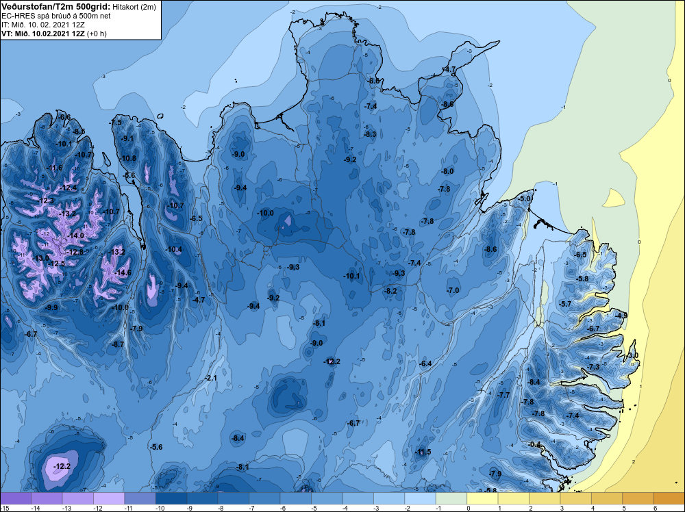Click the -14.6 temperature label
685x512 pixels.
click(x=123, y=272)
